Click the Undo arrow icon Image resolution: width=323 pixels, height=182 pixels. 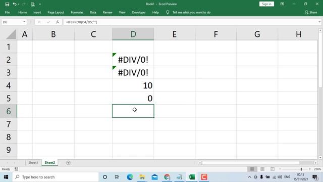[15, 4]
